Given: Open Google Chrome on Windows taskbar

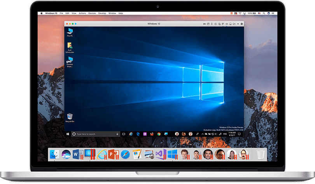Looking at the screenshot, I should click(x=159, y=134).
